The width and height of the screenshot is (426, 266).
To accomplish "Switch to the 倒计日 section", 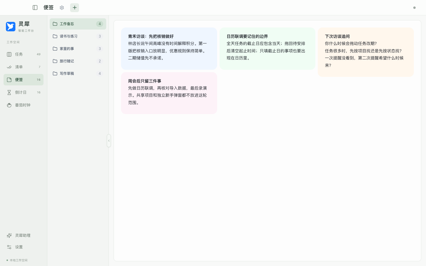I will 24,93.
